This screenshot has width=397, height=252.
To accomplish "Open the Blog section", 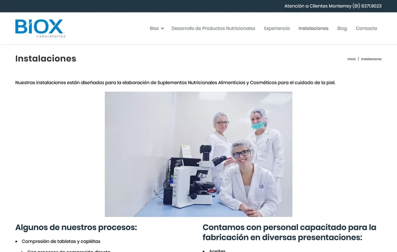I will pyautogui.click(x=342, y=28).
